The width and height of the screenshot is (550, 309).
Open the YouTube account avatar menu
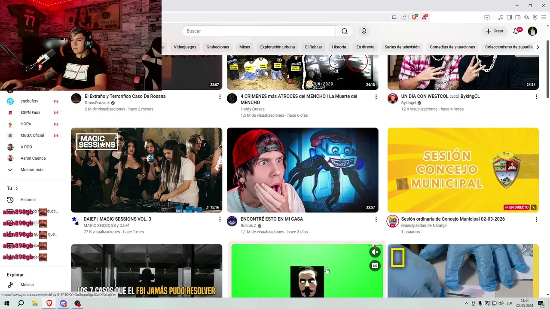point(532,31)
